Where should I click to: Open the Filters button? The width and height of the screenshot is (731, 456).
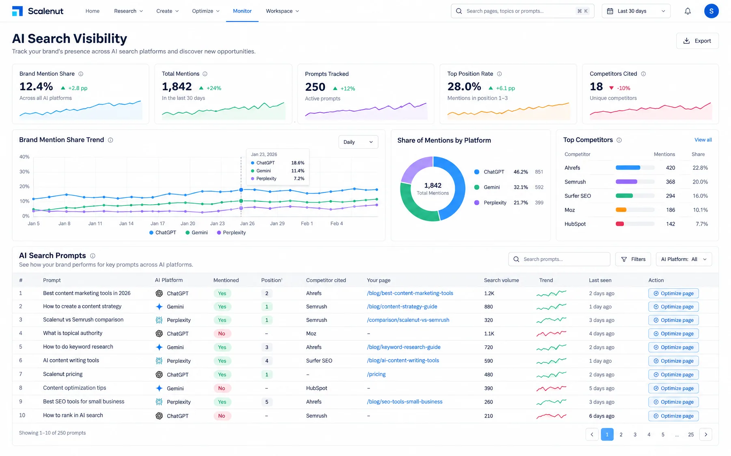point(633,259)
